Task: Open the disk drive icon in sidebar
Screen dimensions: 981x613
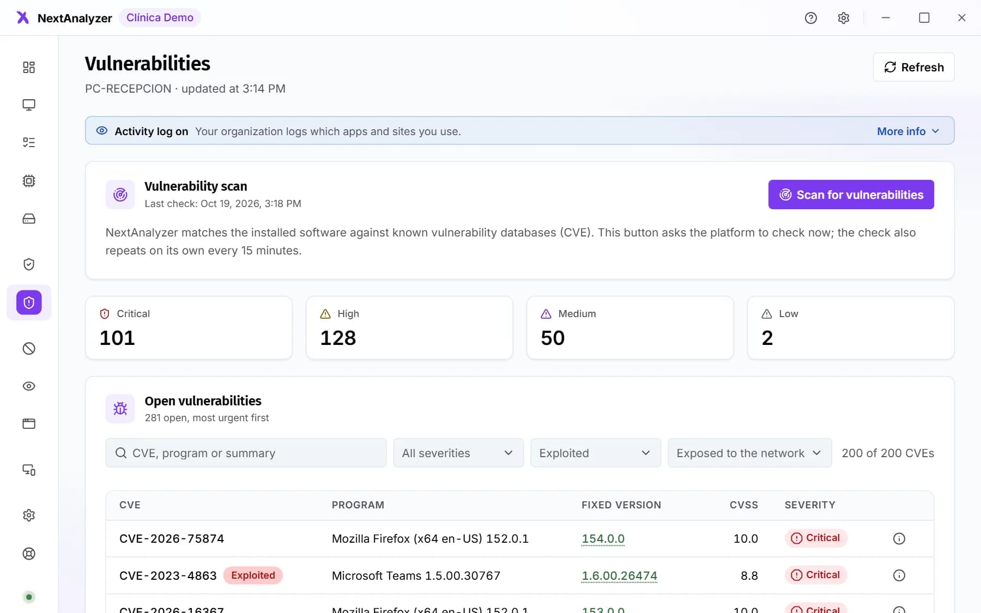Action: [29, 219]
